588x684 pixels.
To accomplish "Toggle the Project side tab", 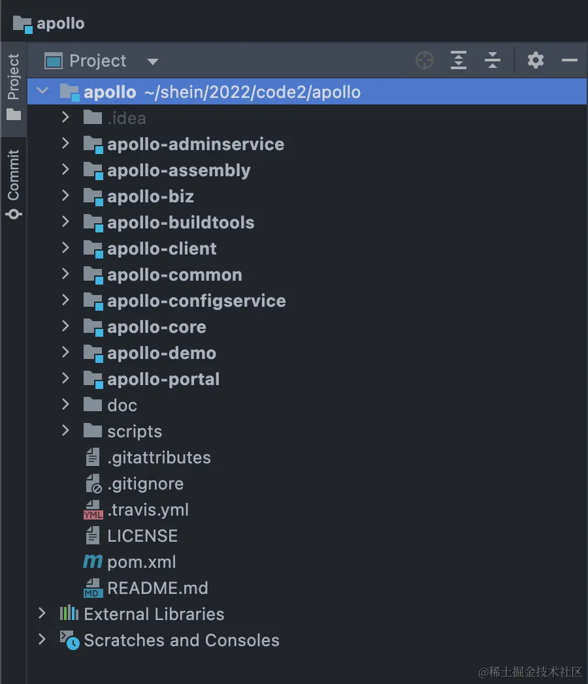I will click(x=14, y=87).
